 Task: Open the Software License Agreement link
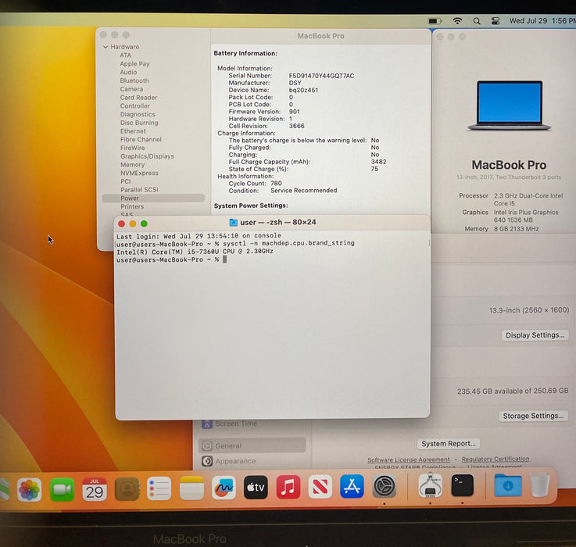[409, 459]
